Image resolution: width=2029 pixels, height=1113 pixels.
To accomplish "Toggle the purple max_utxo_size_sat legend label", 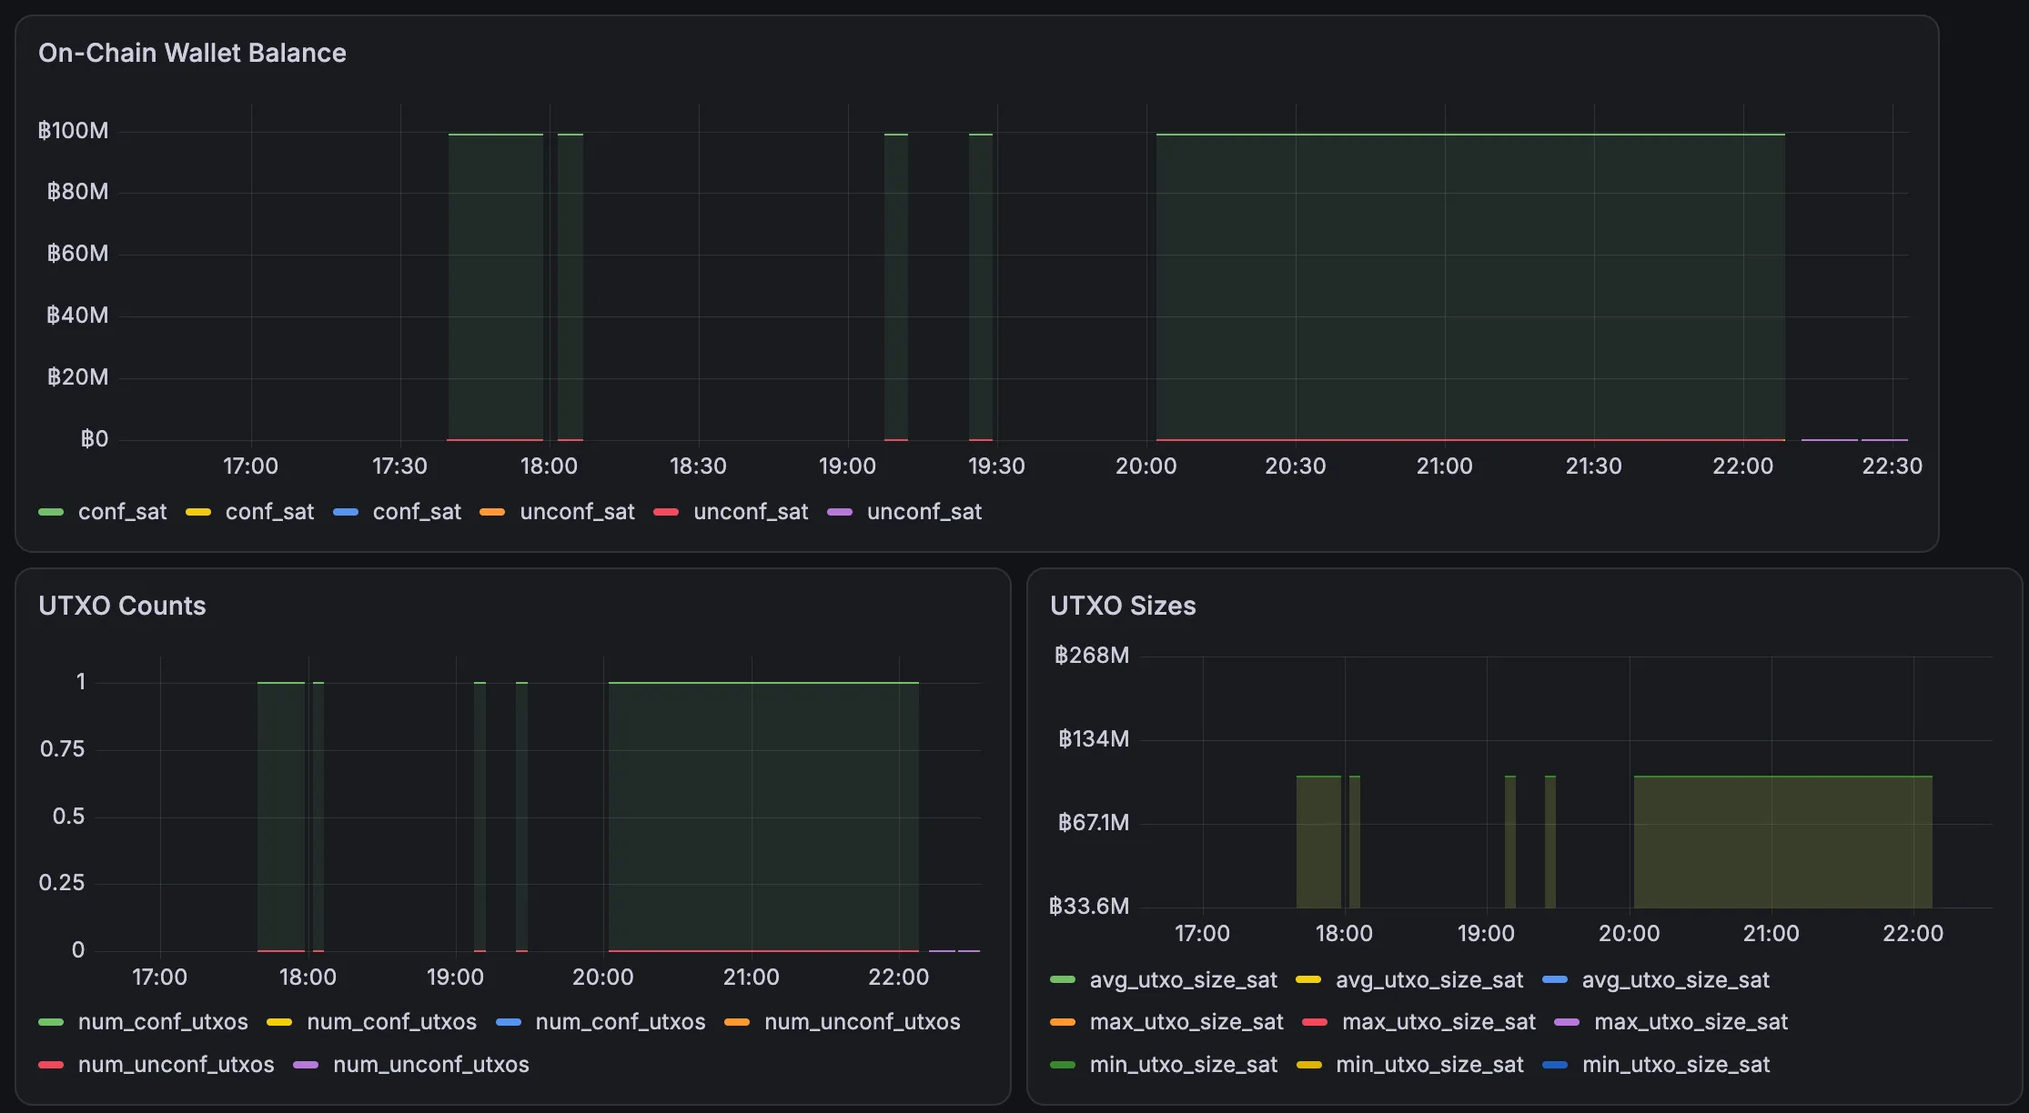I will [1691, 1022].
